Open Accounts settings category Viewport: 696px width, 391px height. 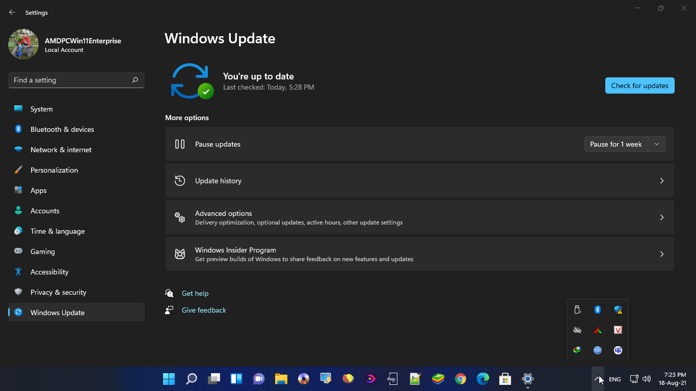76,211
